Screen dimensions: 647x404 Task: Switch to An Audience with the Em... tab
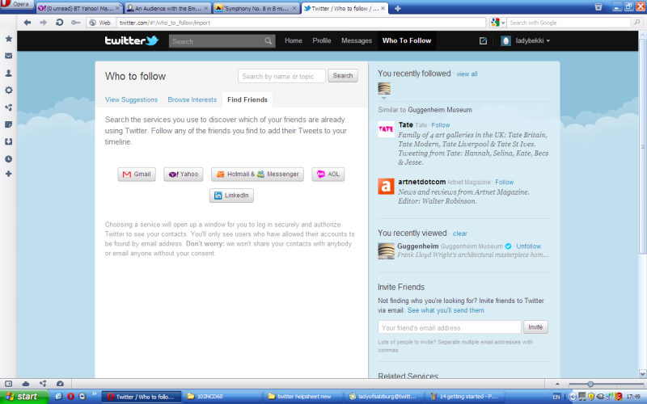tap(168, 8)
